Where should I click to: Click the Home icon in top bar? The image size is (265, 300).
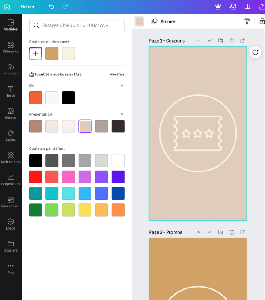7,7
